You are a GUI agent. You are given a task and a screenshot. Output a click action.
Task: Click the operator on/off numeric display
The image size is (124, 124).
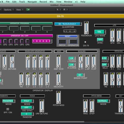click(42, 41)
